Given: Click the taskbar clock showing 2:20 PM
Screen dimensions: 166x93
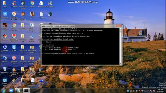Looking at the screenshot, I should (x=160, y=91).
